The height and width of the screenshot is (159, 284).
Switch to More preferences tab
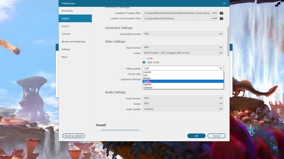pyautogui.click(x=75, y=57)
